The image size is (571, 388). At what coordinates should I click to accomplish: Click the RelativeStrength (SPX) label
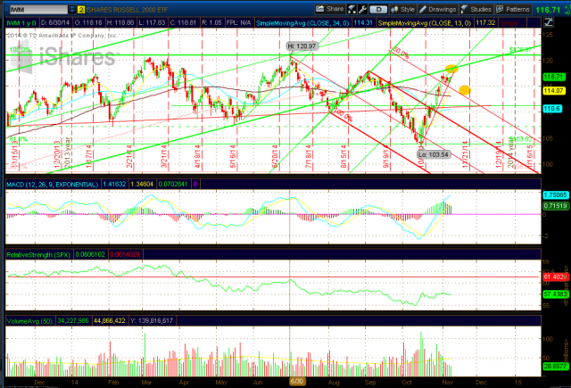click(38, 255)
